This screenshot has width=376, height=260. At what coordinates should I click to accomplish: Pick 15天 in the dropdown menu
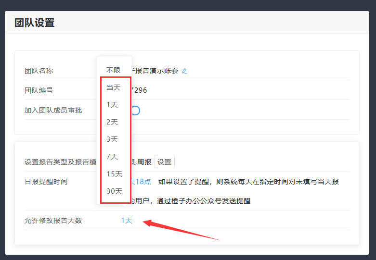pyautogui.click(x=114, y=174)
